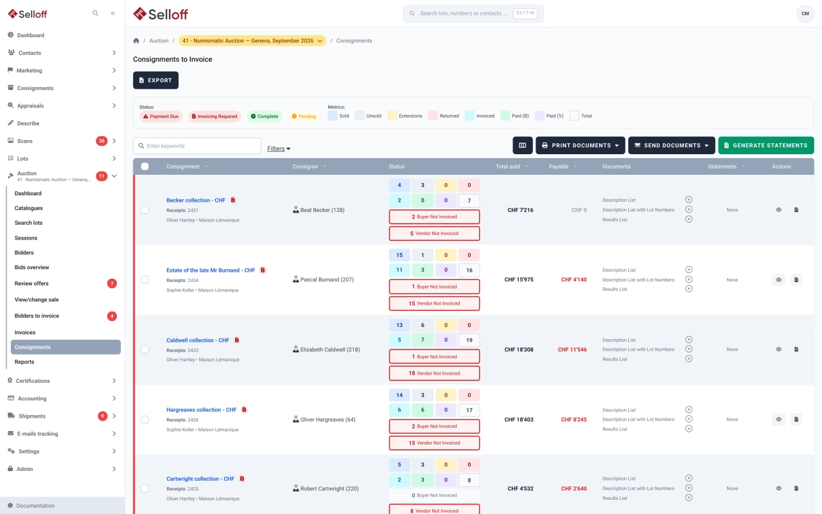Image resolution: width=822 pixels, height=514 pixels.
Task: Click the Caldwell Results List status icon
Action: (x=689, y=359)
